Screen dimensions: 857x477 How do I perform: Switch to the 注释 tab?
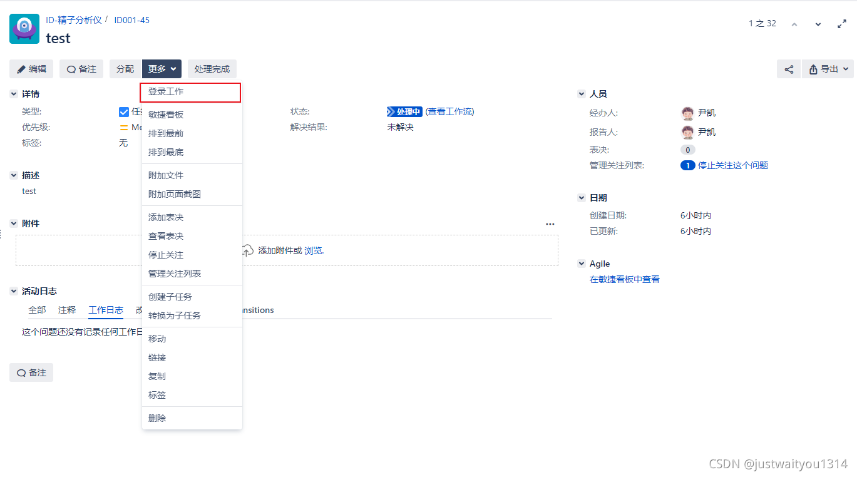click(66, 309)
